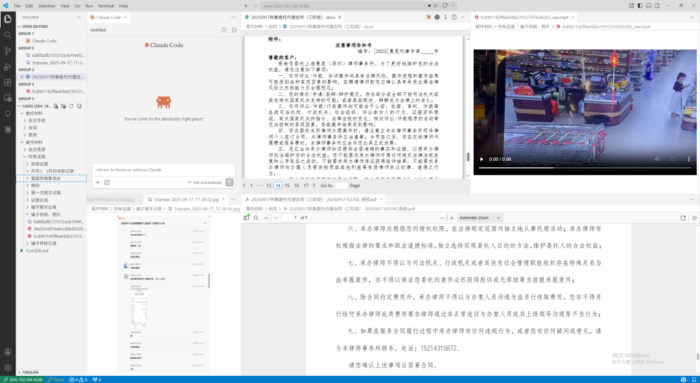Switch to the Snipaste_2025-09-17_17-38-02.jpg tab

[186, 200]
